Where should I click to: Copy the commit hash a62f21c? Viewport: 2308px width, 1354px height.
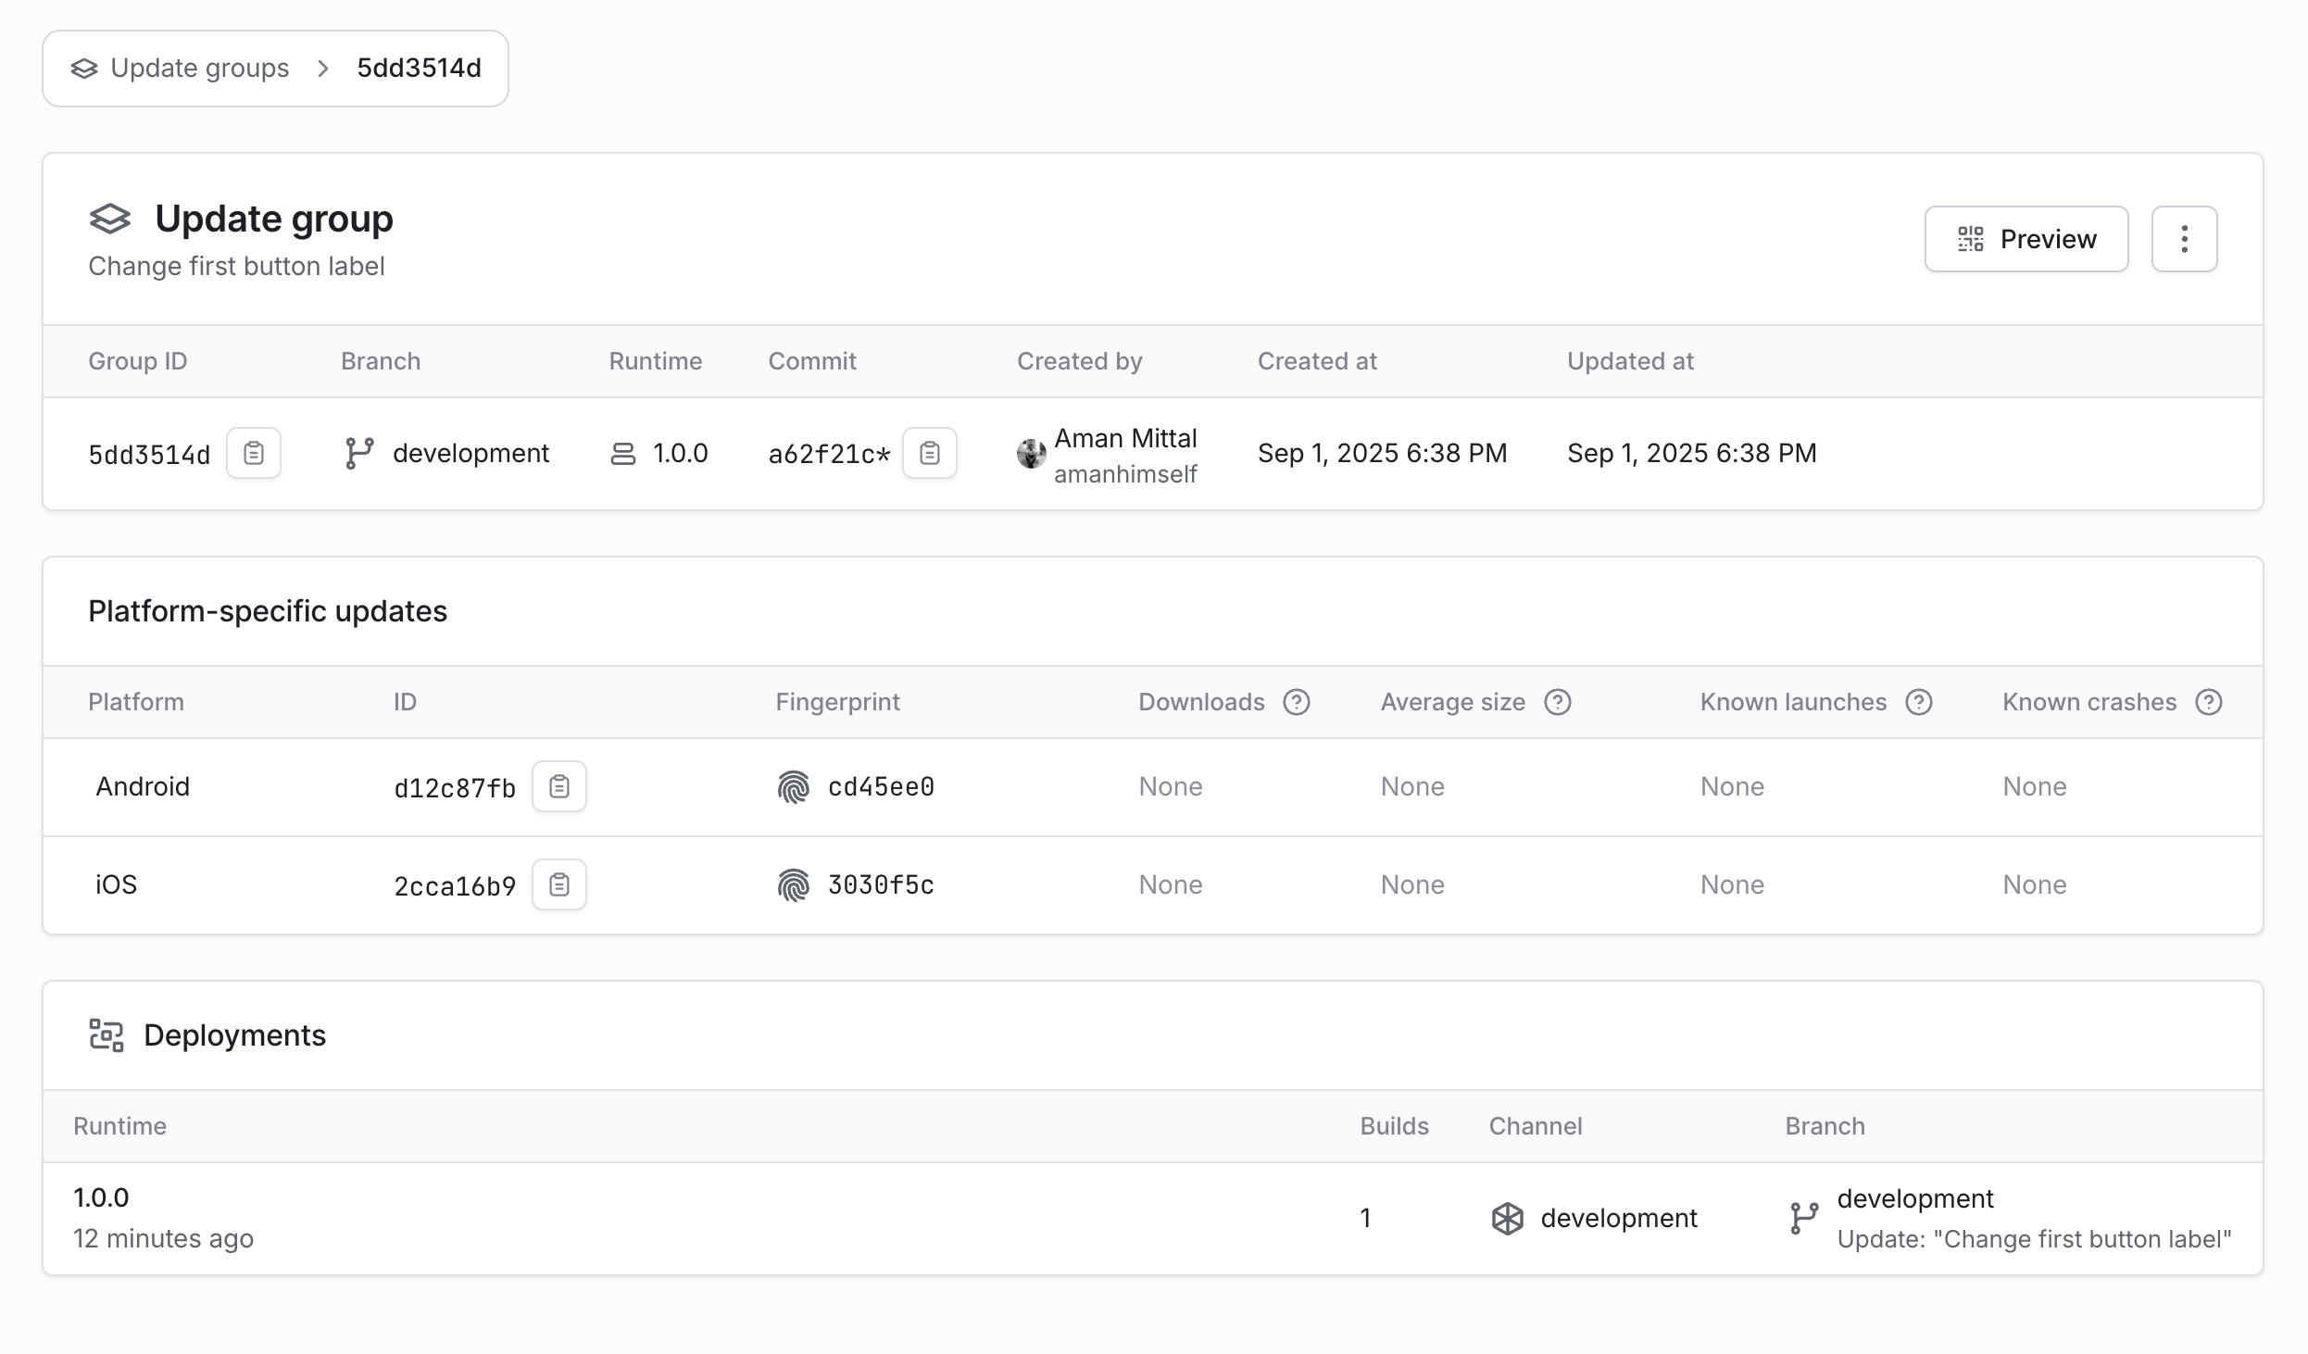click(929, 453)
